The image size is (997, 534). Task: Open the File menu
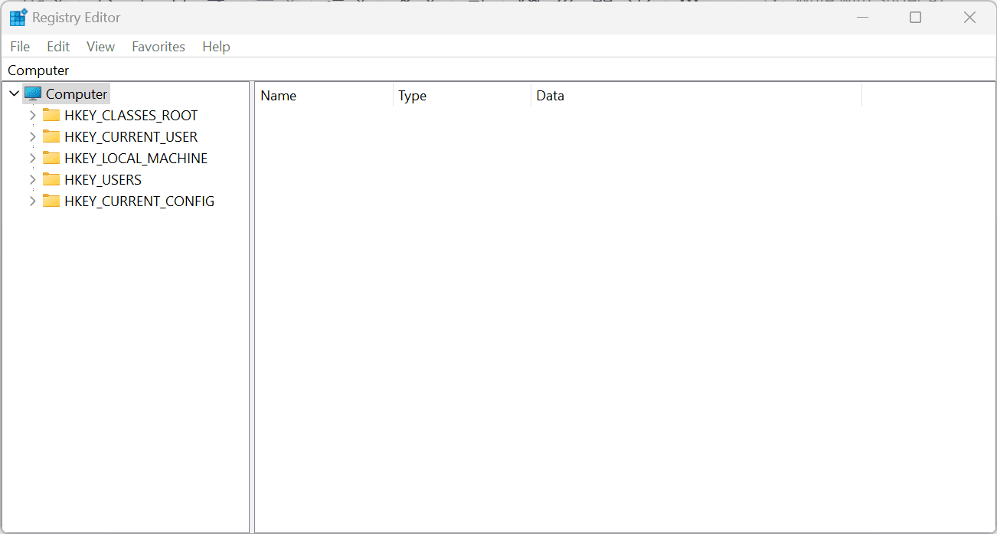click(20, 47)
